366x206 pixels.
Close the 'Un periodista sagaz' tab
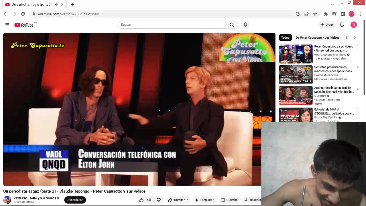click(x=62, y=5)
